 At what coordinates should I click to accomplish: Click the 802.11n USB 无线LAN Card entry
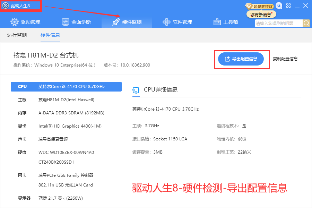point(66,185)
